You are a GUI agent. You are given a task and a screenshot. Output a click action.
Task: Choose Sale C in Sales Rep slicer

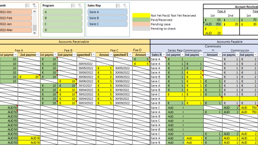click(107, 24)
